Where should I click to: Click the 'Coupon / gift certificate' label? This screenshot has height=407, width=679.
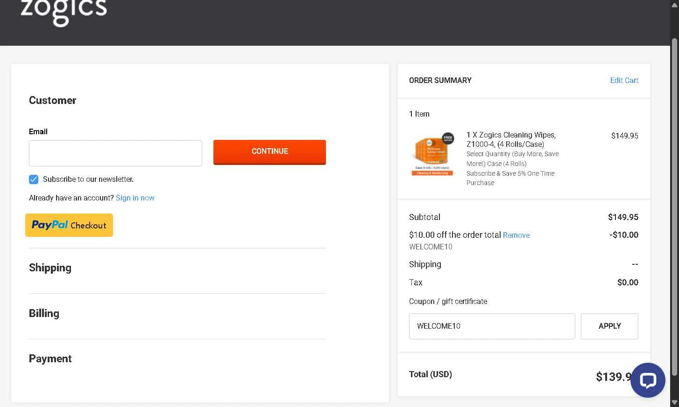pos(448,302)
